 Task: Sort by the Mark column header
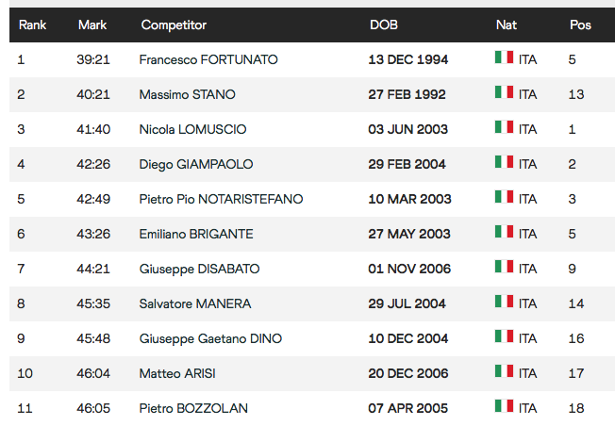pos(92,25)
